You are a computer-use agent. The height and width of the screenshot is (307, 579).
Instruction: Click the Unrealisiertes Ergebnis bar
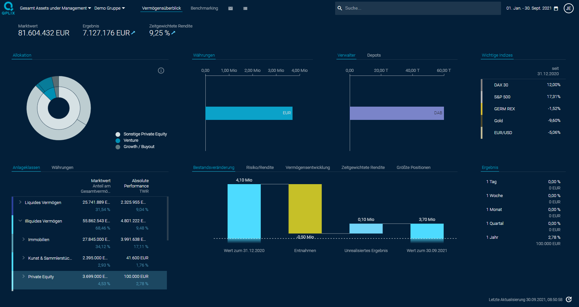tap(366, 229)
